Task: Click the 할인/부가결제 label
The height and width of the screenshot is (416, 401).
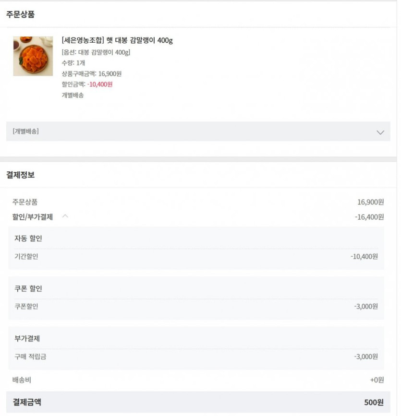Action: (32, 217)
